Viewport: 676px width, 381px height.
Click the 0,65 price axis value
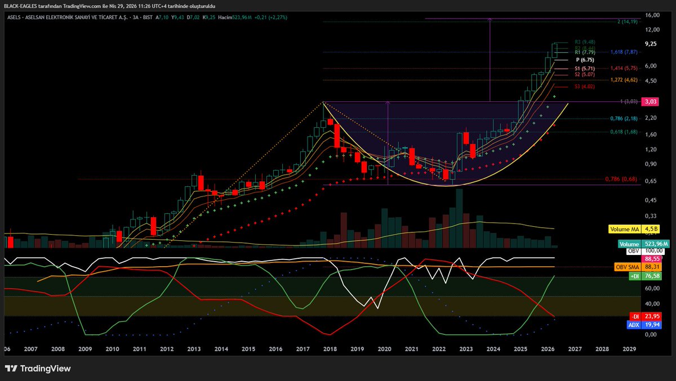click(x=651, y=181)
